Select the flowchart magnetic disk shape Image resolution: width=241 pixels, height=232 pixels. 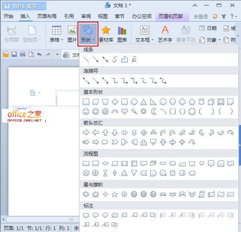[172, 173]
